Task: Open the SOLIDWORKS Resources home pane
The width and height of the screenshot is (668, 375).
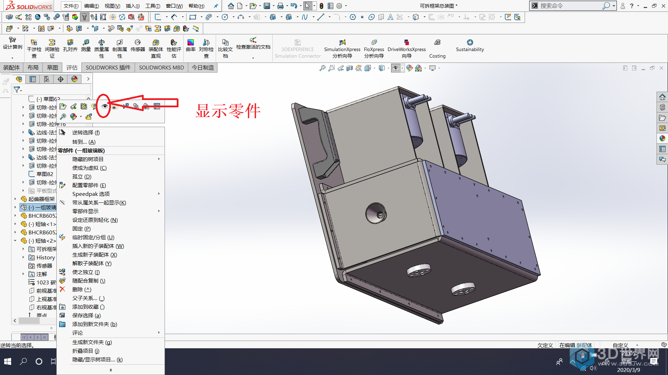Action: tap(662, 97)
